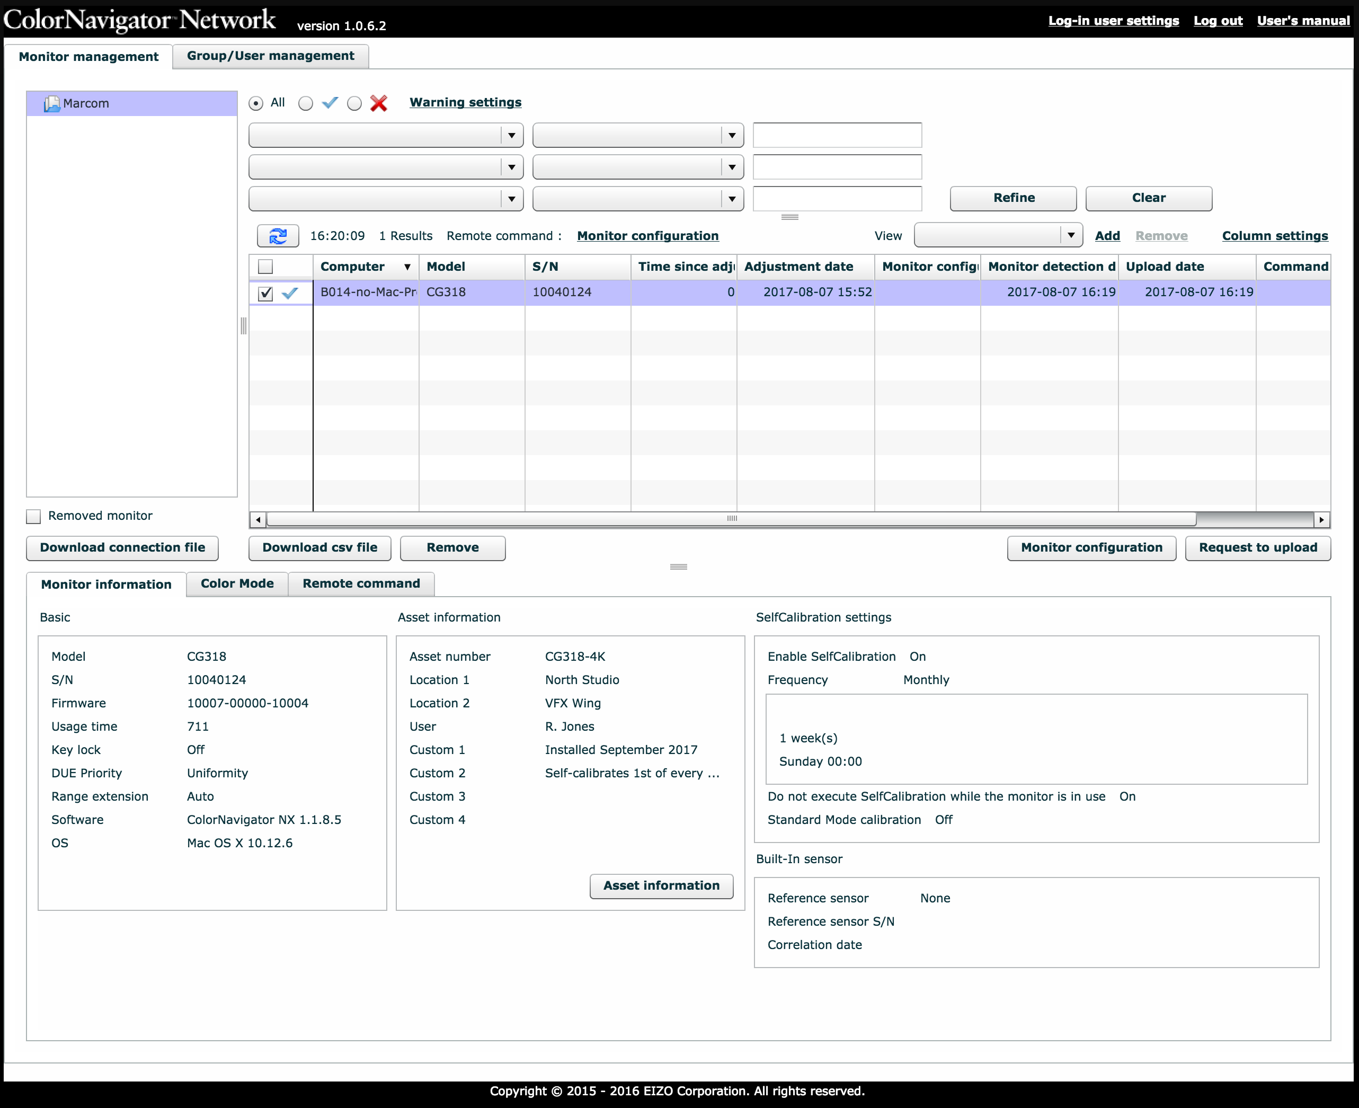Open Log-in user settings link

(x=1113, y=21)
